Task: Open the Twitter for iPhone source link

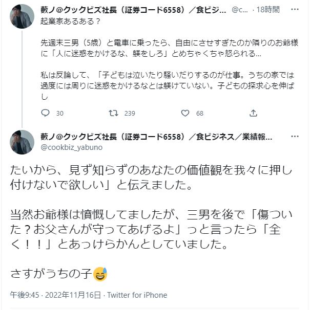Action: tap(137, 295)
